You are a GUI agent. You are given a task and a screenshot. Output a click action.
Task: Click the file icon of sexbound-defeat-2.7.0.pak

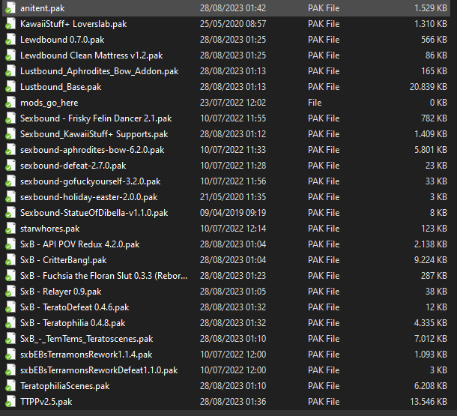point(10,166)
